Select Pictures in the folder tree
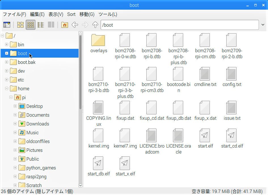The height and width of the screenshot is (195, 268). click(35, 150)
